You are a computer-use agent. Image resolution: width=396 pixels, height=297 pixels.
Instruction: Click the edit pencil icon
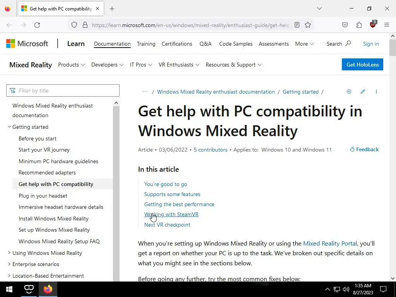tap(363, 91)
